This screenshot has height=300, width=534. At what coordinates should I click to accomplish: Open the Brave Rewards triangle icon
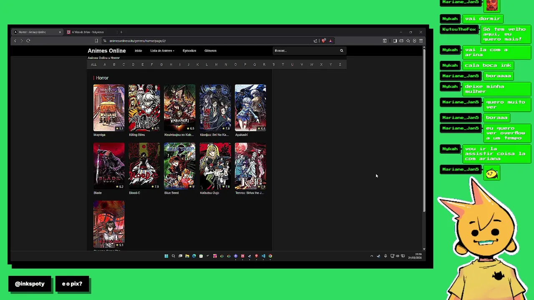(330, 41)
